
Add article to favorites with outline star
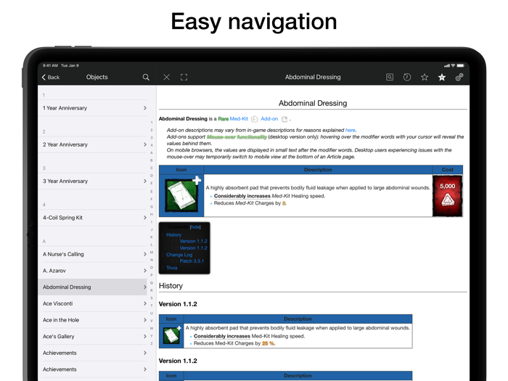click(425, 77)
